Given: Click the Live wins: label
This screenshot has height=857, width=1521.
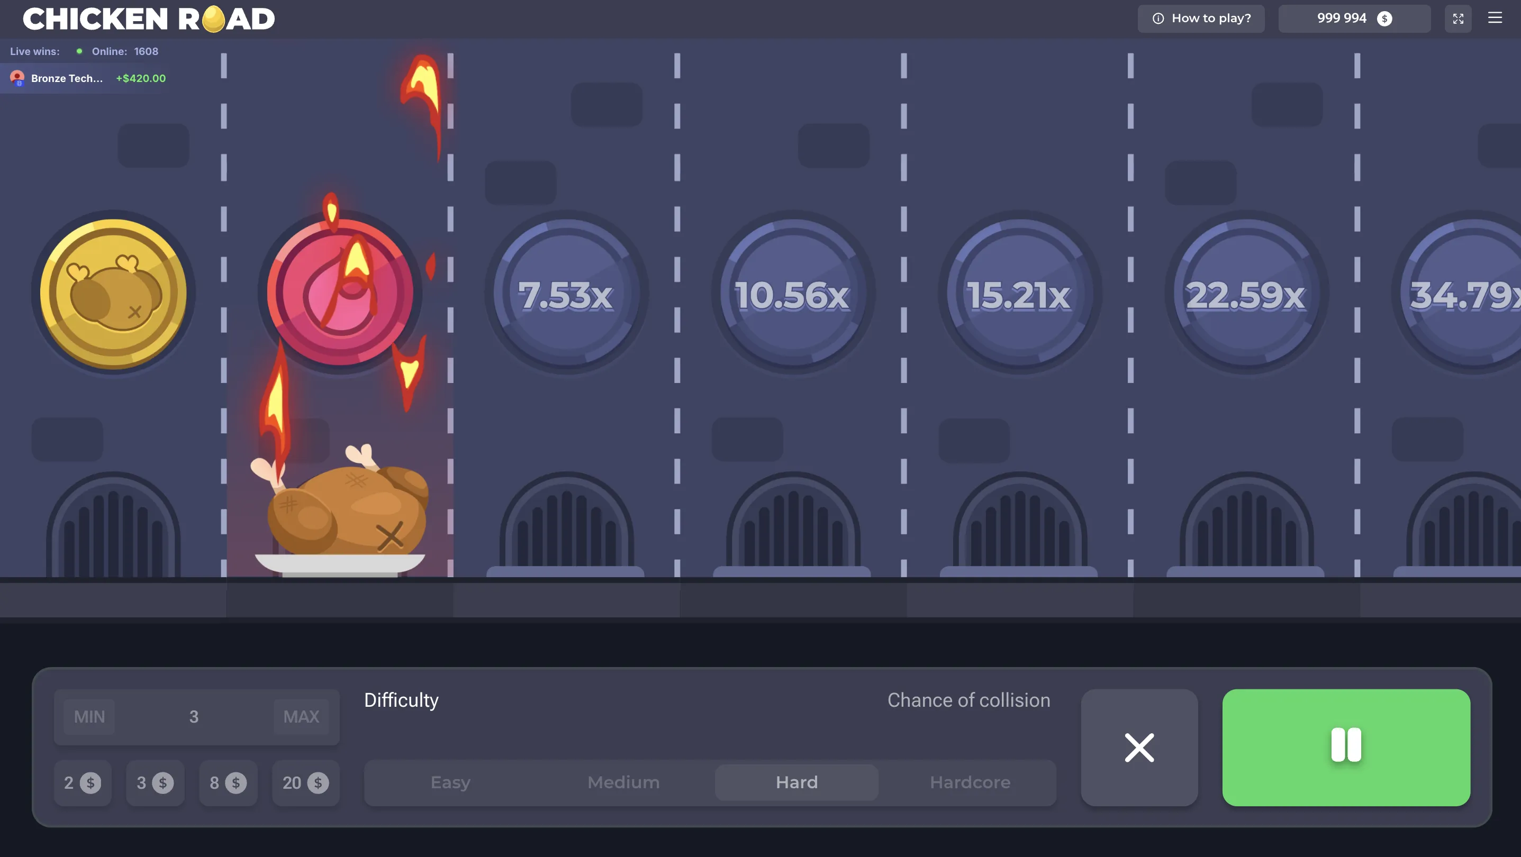Looking at the screenshot, I should [x=35, y=51].
